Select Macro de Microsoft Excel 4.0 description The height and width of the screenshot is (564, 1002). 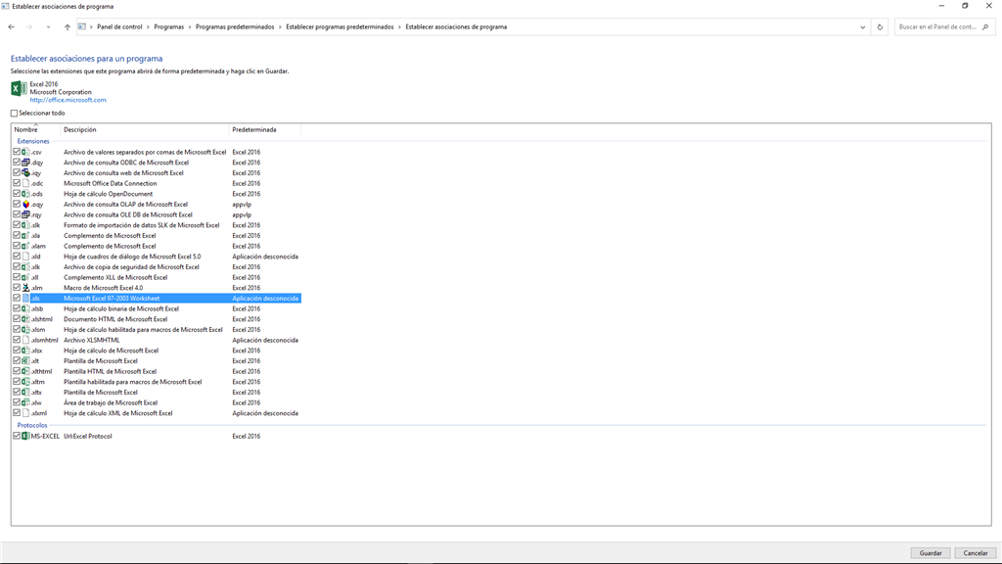coord(104,288)
